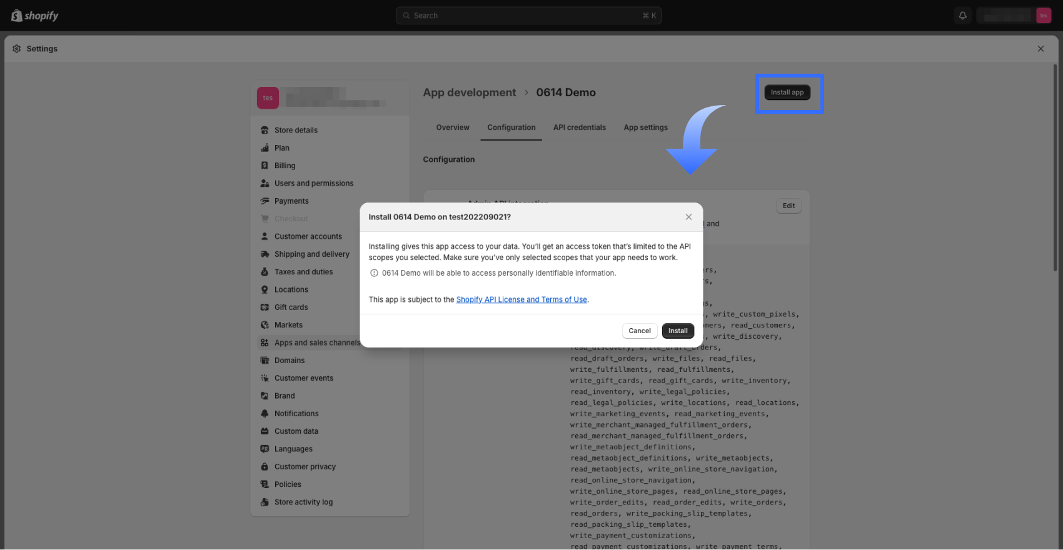Click the Payments icon

pyautogui.click(x=264, y=201)
